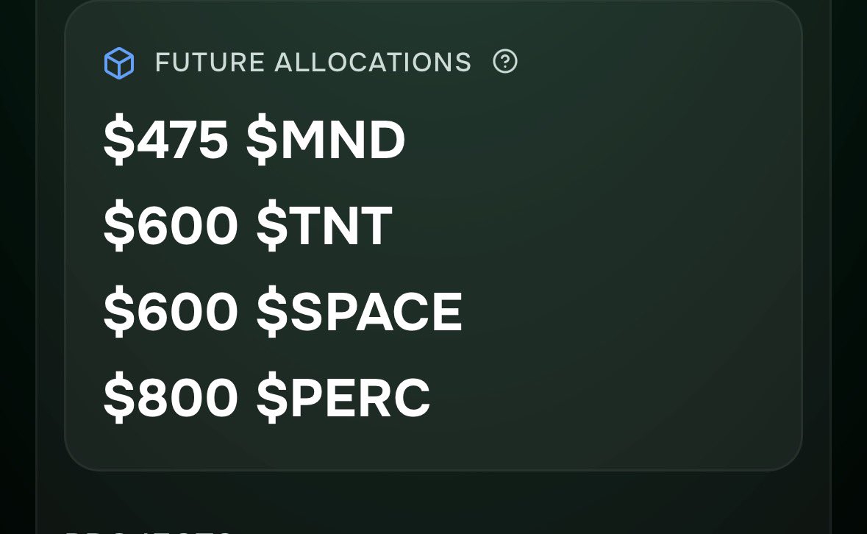Select the $475 allocation amount

point(165,141)
